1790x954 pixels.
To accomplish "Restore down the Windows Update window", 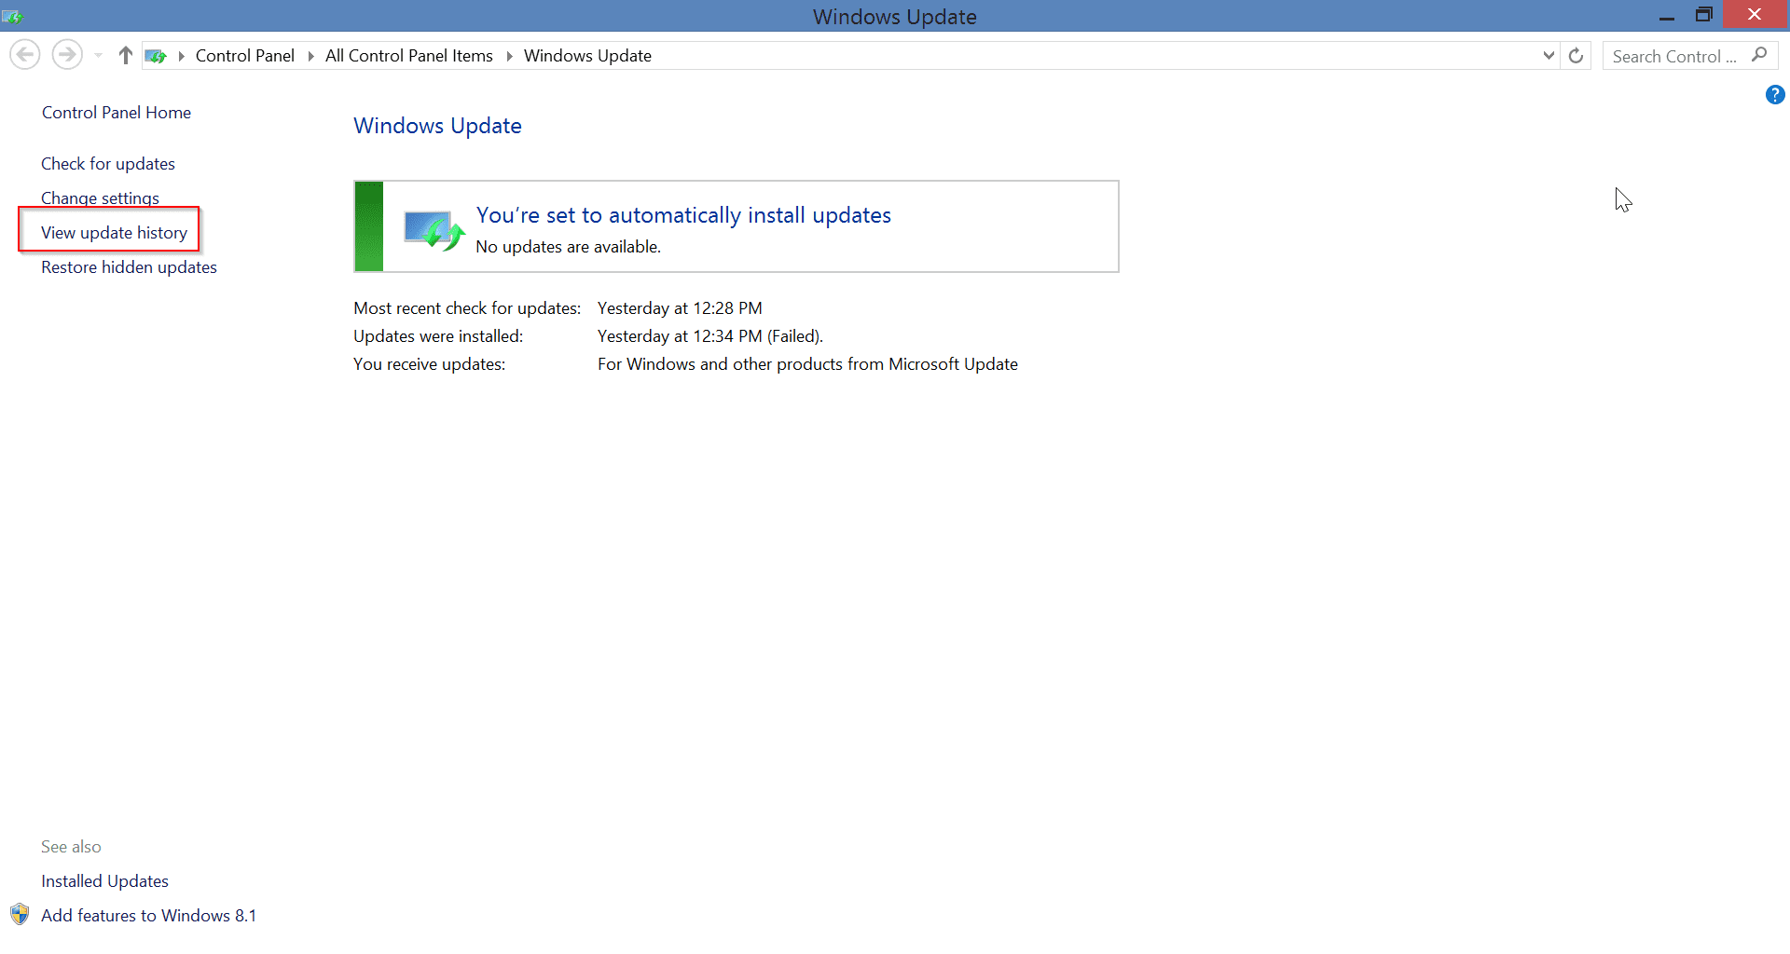I will [x=1704, y=15].
